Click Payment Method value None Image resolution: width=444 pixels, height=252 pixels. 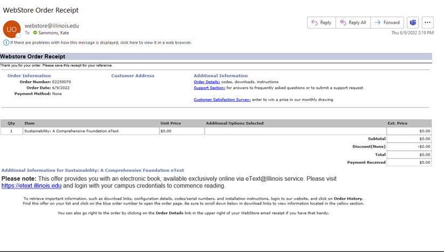coord(57,94)
